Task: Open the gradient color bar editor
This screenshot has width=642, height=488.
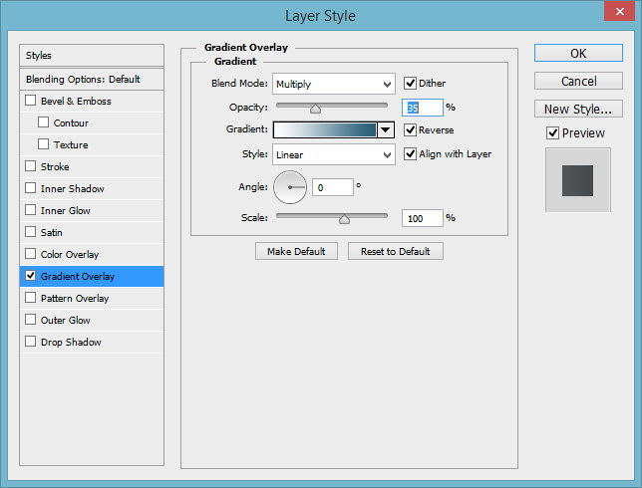Action: click(x=325, y=130)
